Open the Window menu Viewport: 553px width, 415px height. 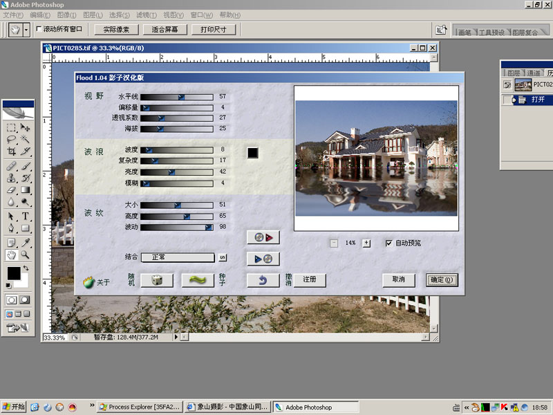click(x=202, y=15)
